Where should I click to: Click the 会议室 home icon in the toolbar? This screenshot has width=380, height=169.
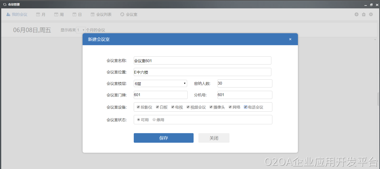[122, 14]
